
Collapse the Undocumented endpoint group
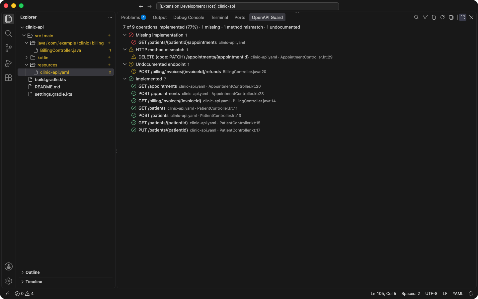pyautogui.click(x=125, y=64)
